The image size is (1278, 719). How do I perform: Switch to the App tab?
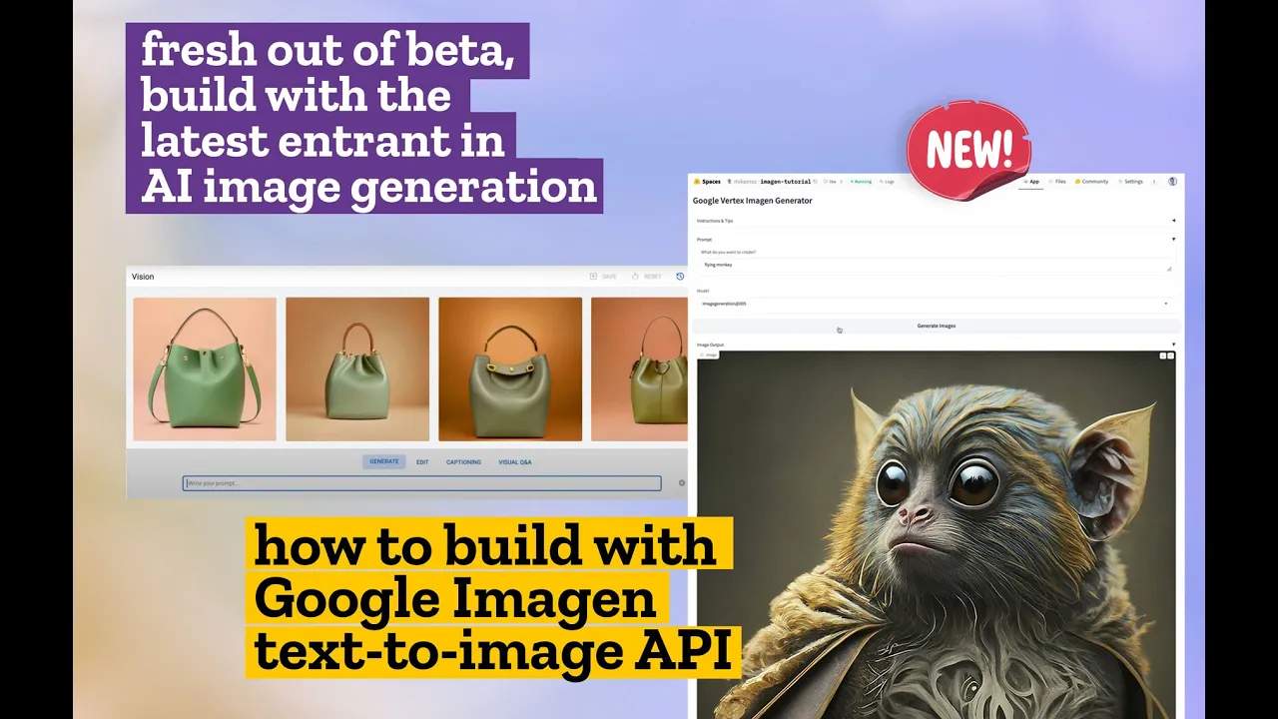click(x=1030, y=182)
